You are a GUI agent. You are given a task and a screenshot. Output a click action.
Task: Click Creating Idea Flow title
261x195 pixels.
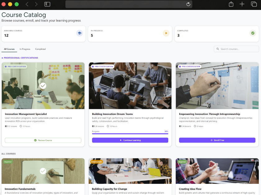[x=190, y=189]
